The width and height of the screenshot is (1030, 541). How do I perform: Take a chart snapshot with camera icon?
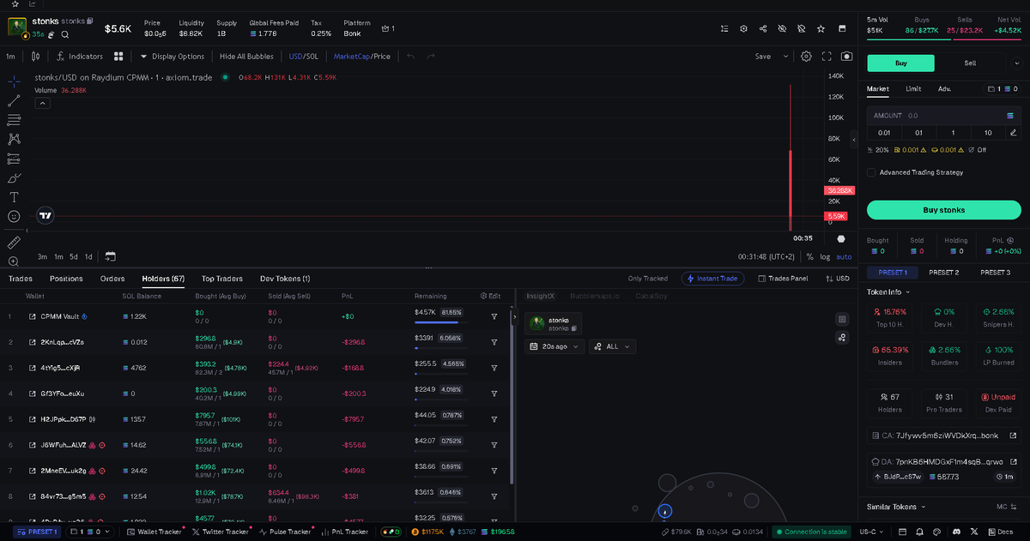[847, 57]
